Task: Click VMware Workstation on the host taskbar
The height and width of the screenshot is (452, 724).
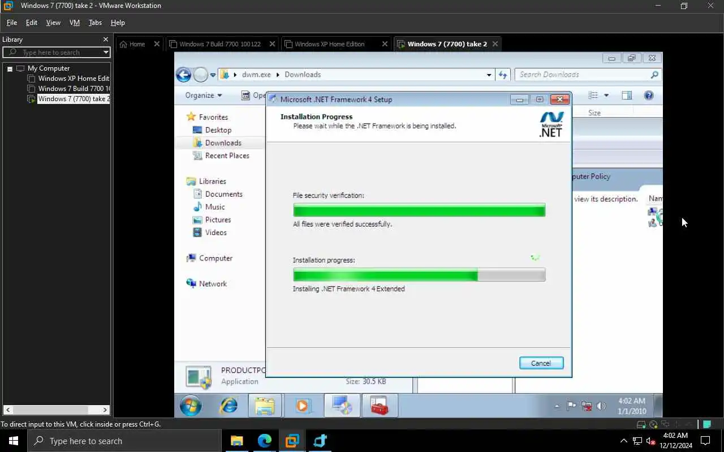Action: (292, 441)
